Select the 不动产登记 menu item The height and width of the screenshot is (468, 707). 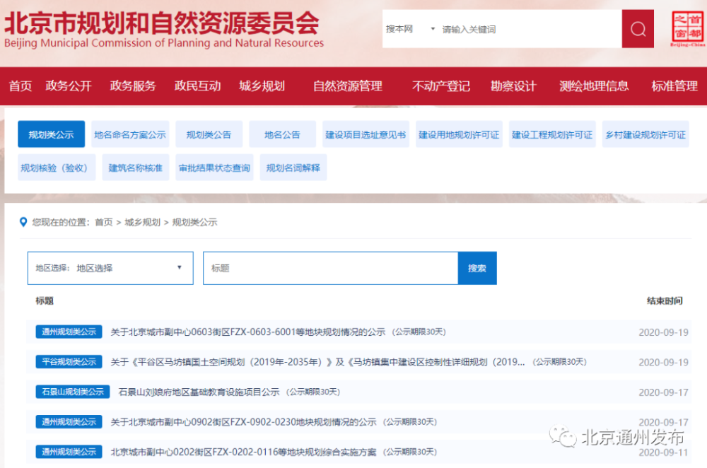tap(441, 86)
